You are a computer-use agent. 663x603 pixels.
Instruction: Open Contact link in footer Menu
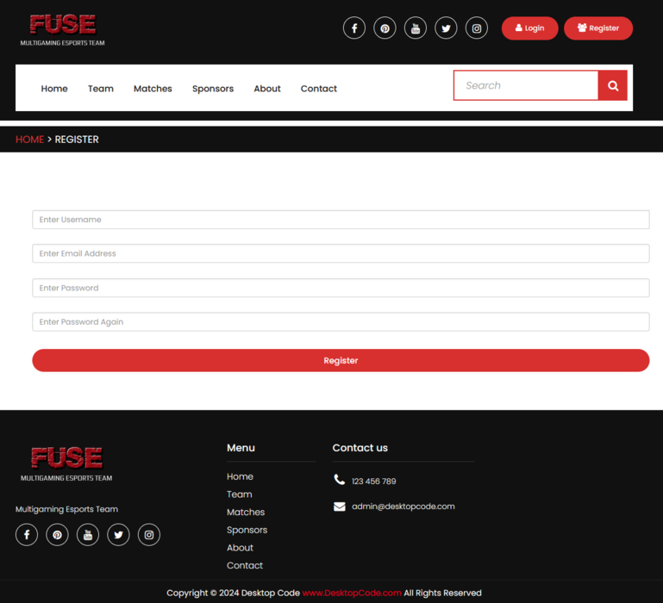coord(244,565)
